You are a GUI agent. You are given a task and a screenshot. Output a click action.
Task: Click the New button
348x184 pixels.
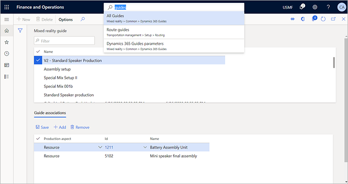click(24, 19)
